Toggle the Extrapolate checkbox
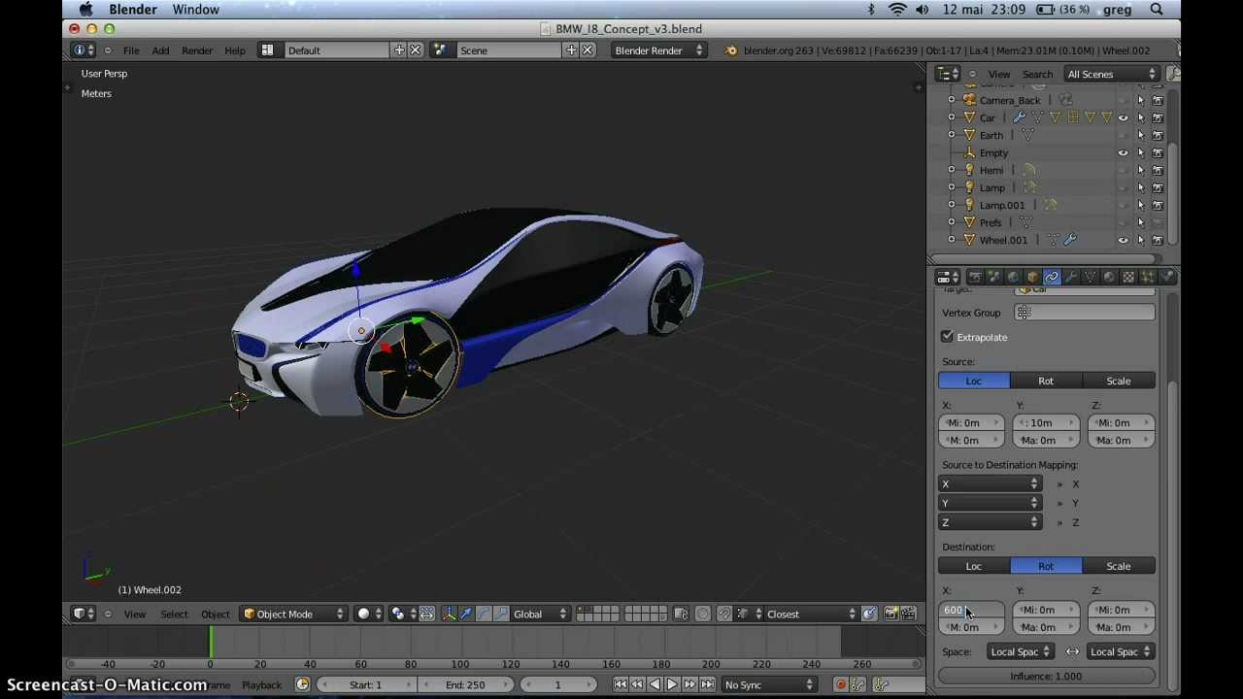This screenshot has height=699, width=1243. click(x=948, y=337)
